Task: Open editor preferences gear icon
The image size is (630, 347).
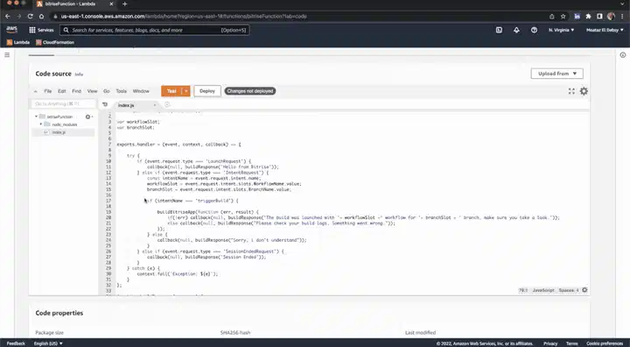Action: coord(584,91)
